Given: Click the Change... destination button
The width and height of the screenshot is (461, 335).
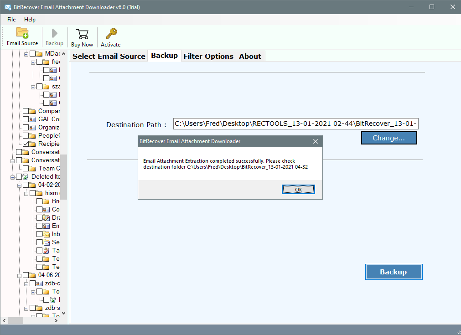Looking at the screenshot, I should [389, 138].
